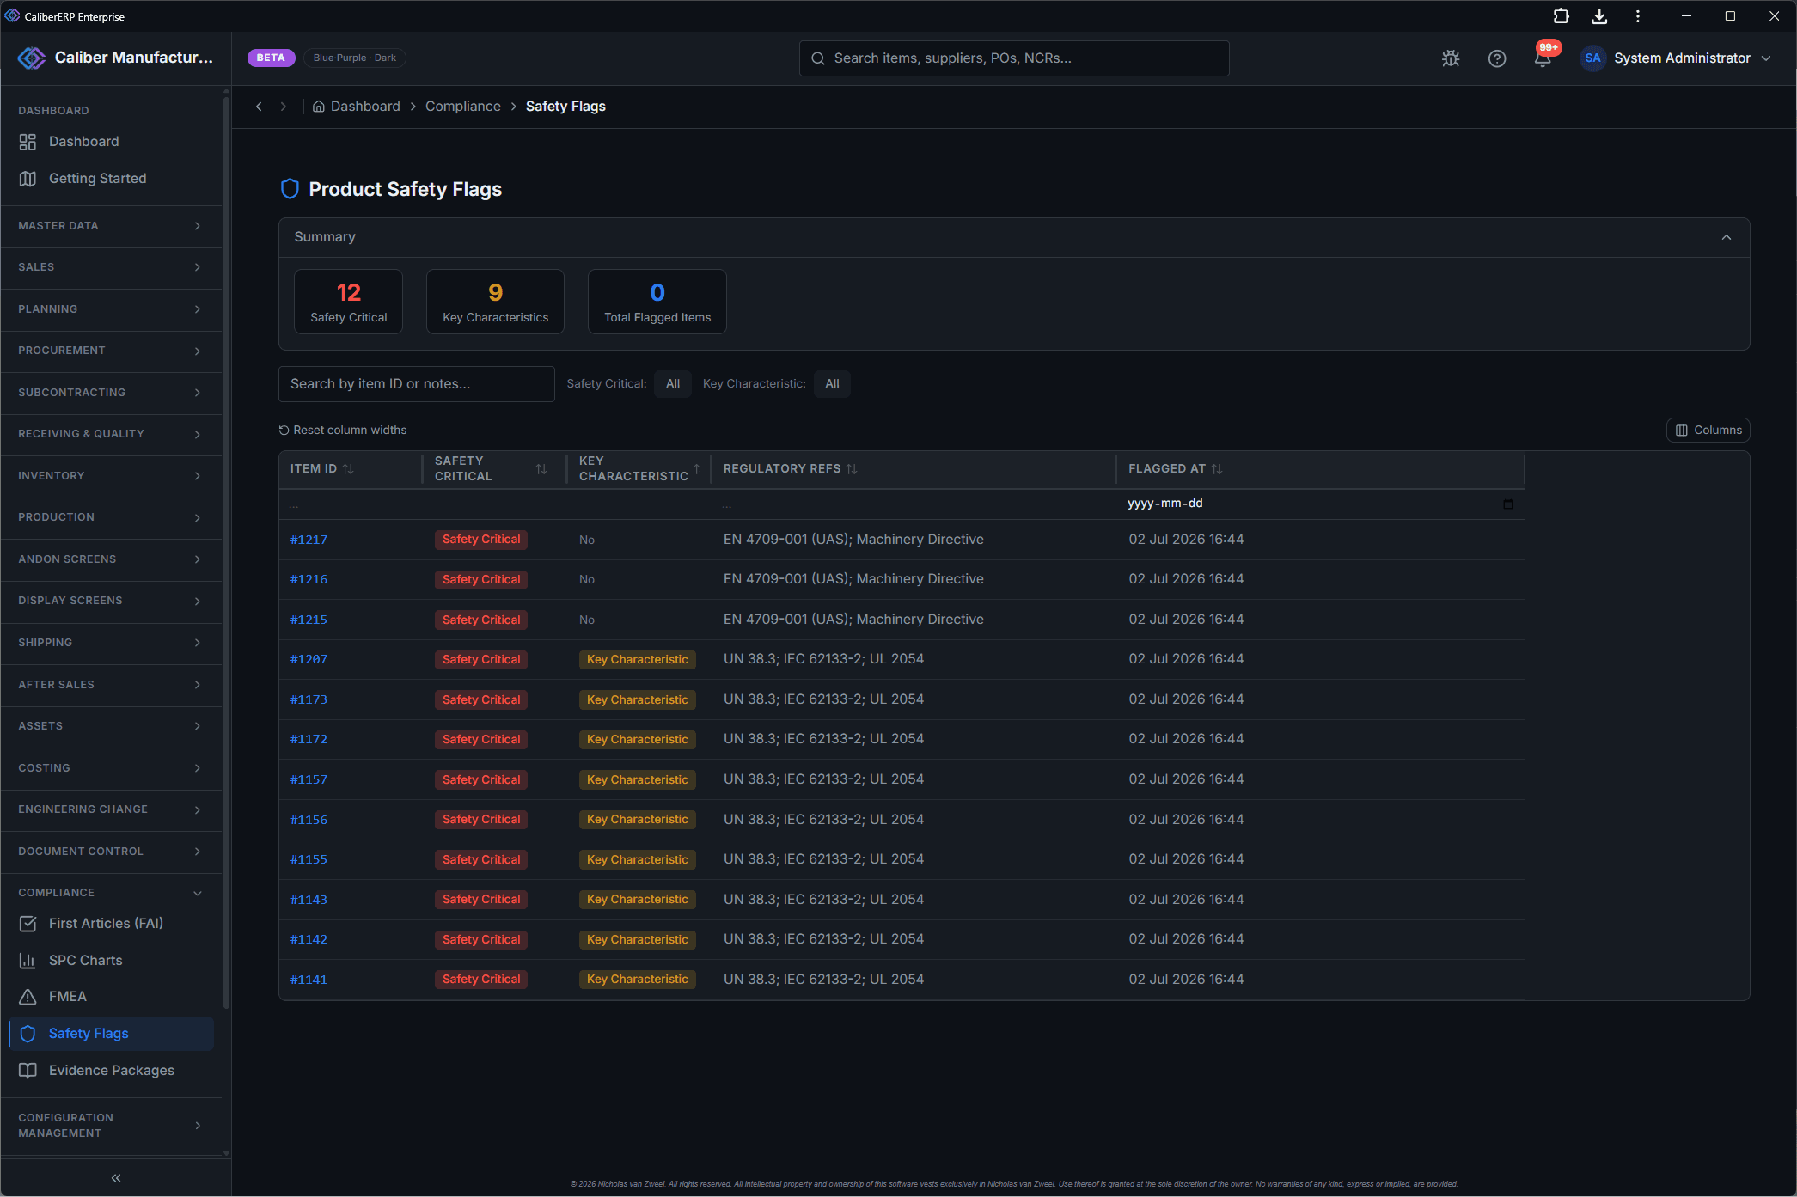Click the home icon in the breadcrumb
This screenshot has height=1197, width=1797.
[x=319, y=107]
